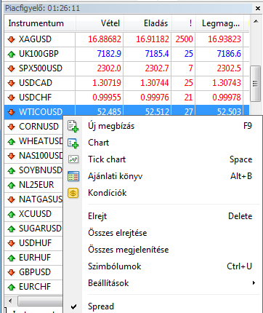Viewport: 263px width, 313px height.
Task: Click the green arrow beside SOYBNUSD
Action: click(x=12, y=170)
